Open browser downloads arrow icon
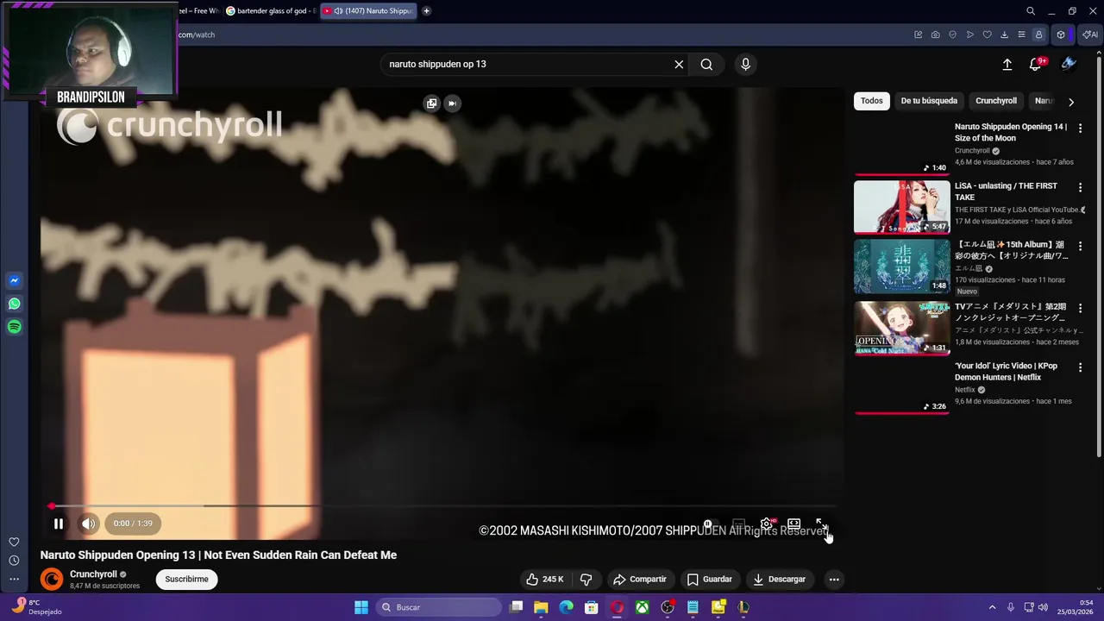 tap(1005, 35)
